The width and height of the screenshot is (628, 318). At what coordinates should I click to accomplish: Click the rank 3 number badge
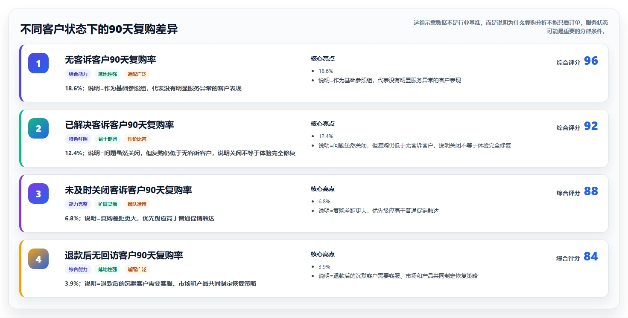click(38, 194)
